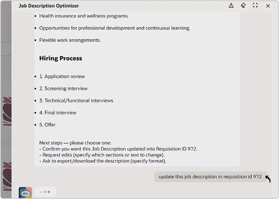279x199 pixels.
Task: Click the 'Flexible work arrangements' bullet
Action: pos(70,40)
